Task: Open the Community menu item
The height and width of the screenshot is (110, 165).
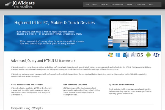Action: (140, 4)
